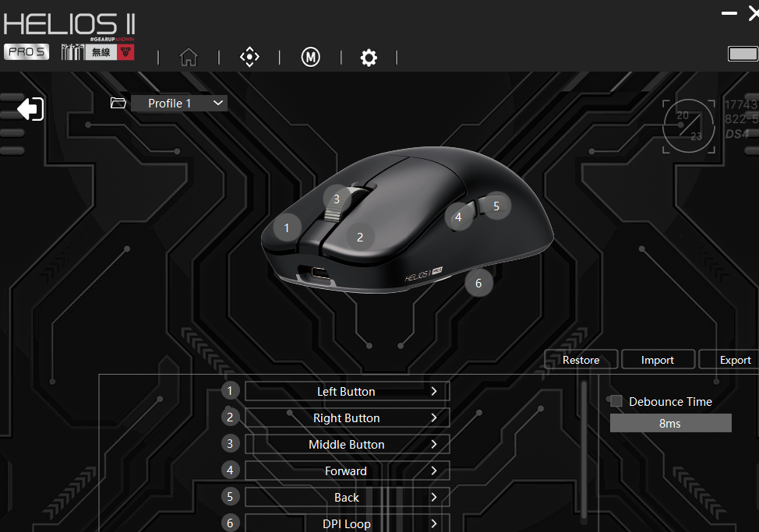Click the Import button
759x532 pixels.
click(658, 360)
